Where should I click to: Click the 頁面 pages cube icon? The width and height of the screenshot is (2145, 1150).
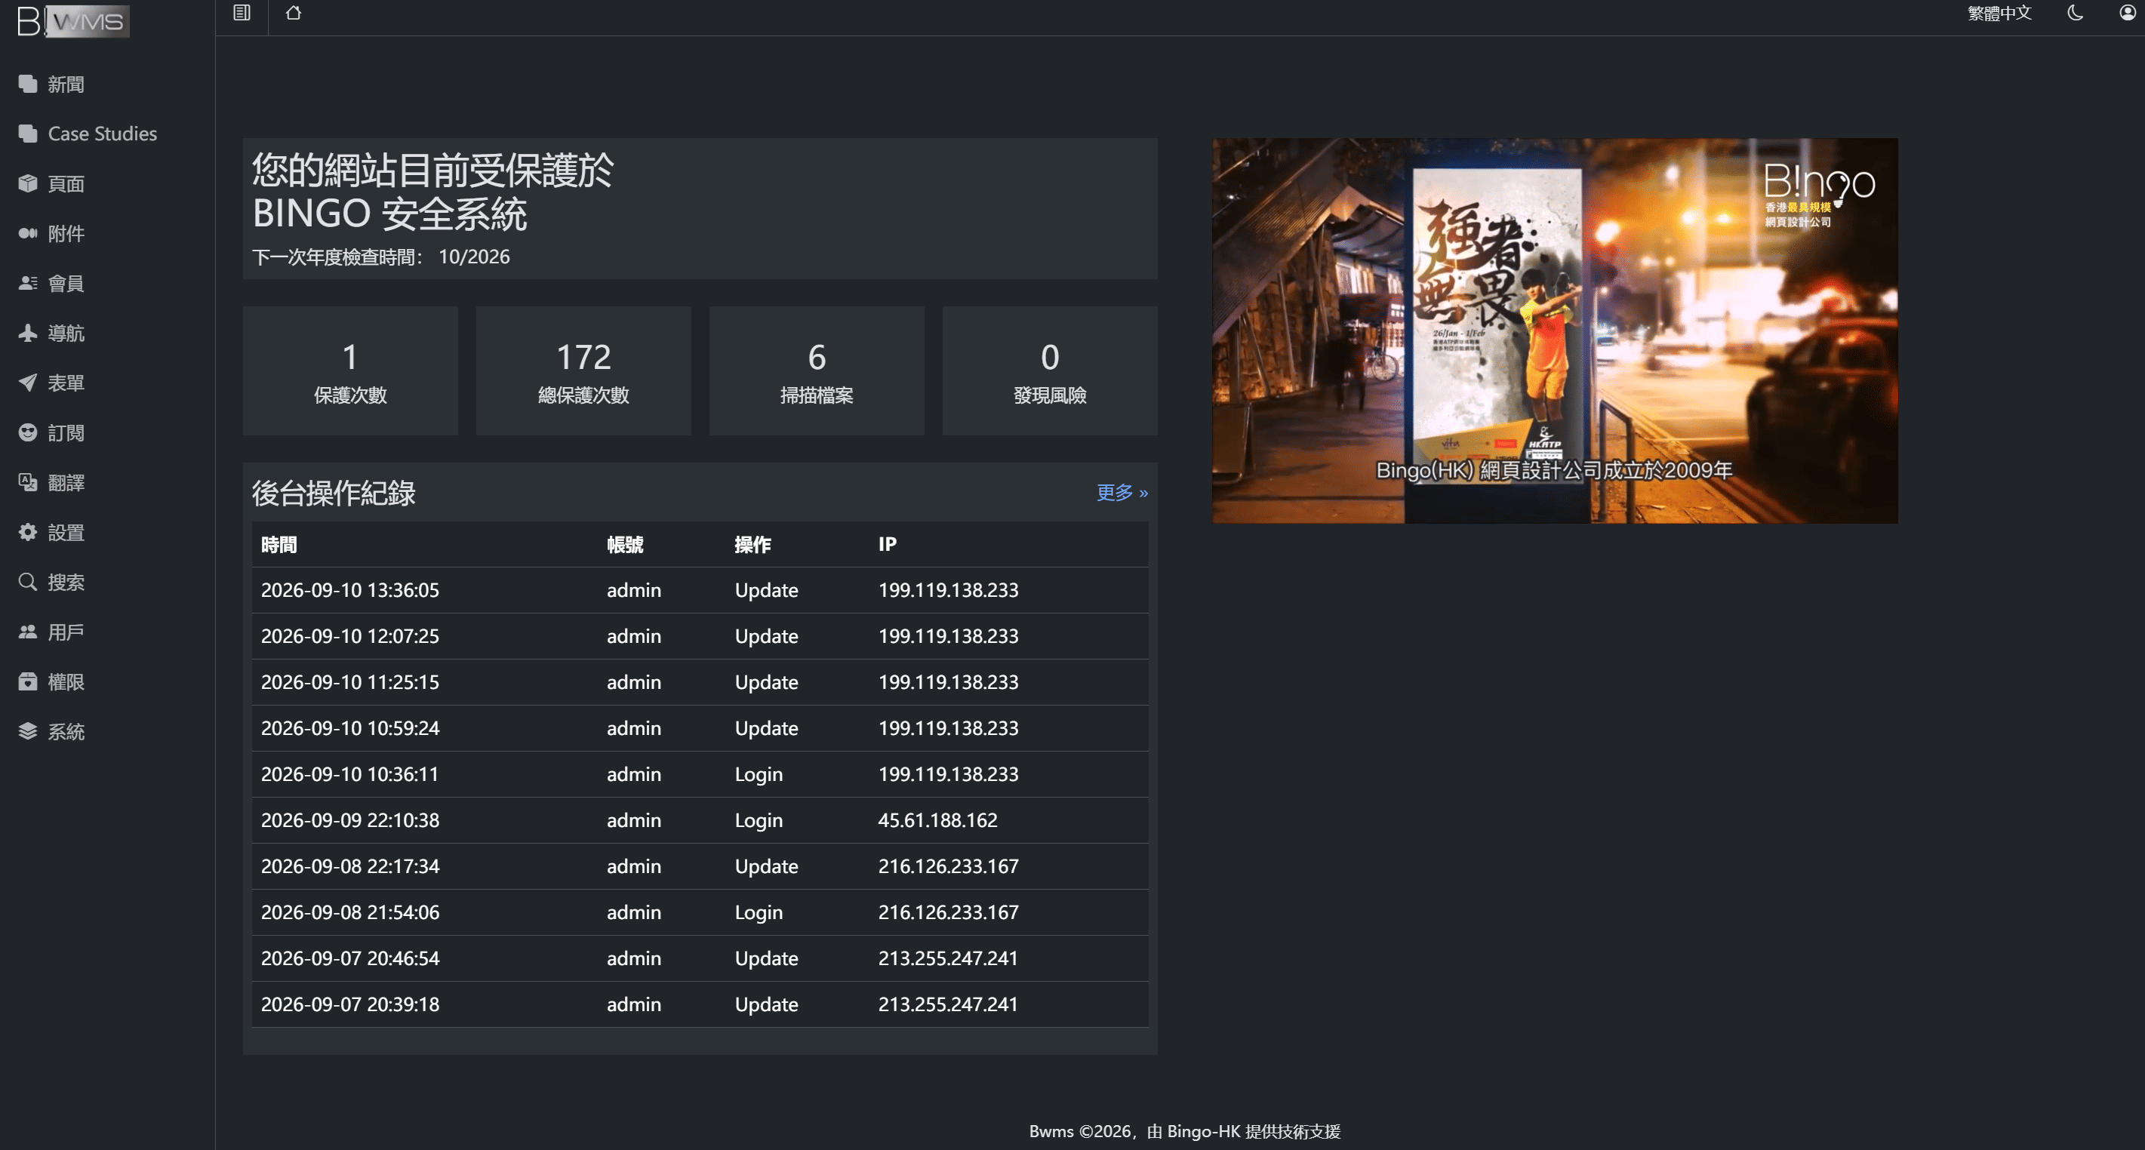point(27,183)
